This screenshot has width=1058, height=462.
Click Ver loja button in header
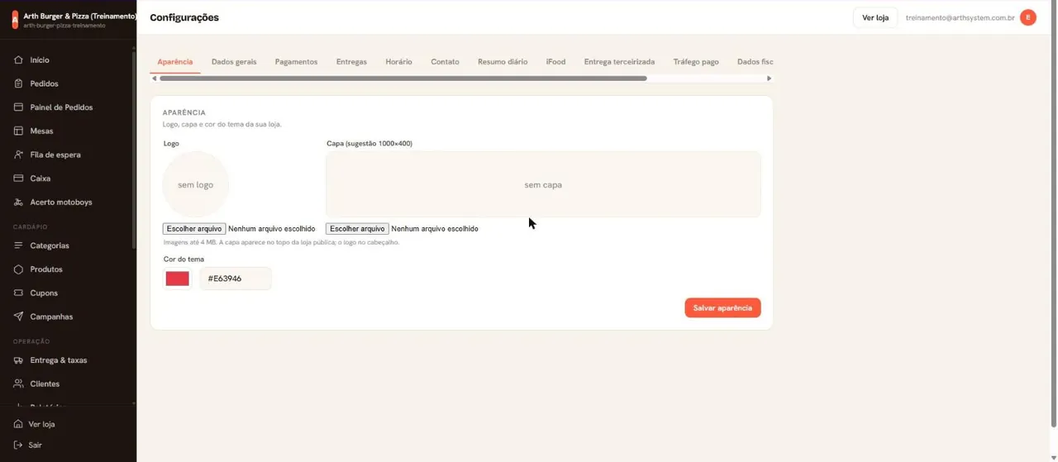tap(875, 17)
